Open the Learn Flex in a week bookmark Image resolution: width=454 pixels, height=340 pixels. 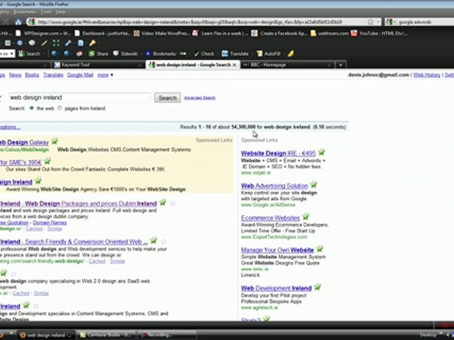point(220,33)
